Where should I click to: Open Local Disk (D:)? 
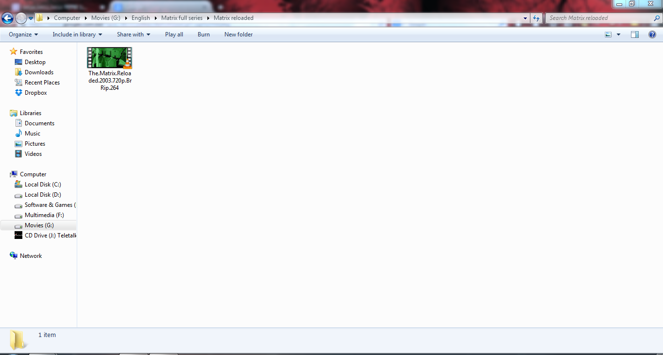(43, 195)
